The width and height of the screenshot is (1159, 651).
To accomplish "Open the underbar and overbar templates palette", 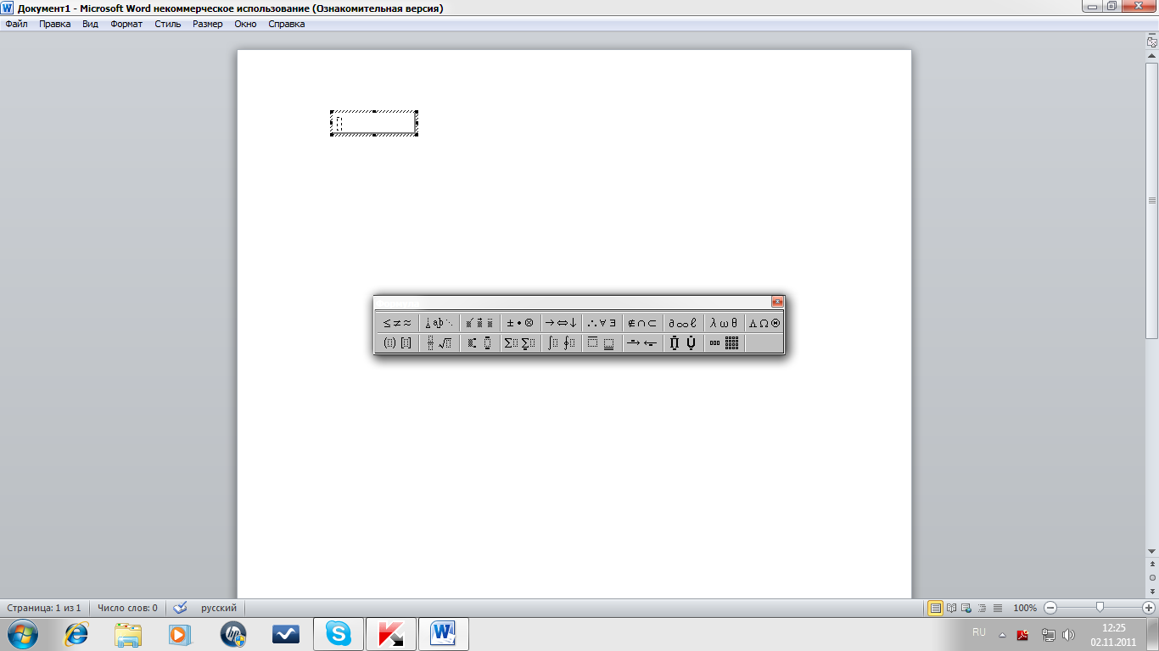I will tap(602, 343).
